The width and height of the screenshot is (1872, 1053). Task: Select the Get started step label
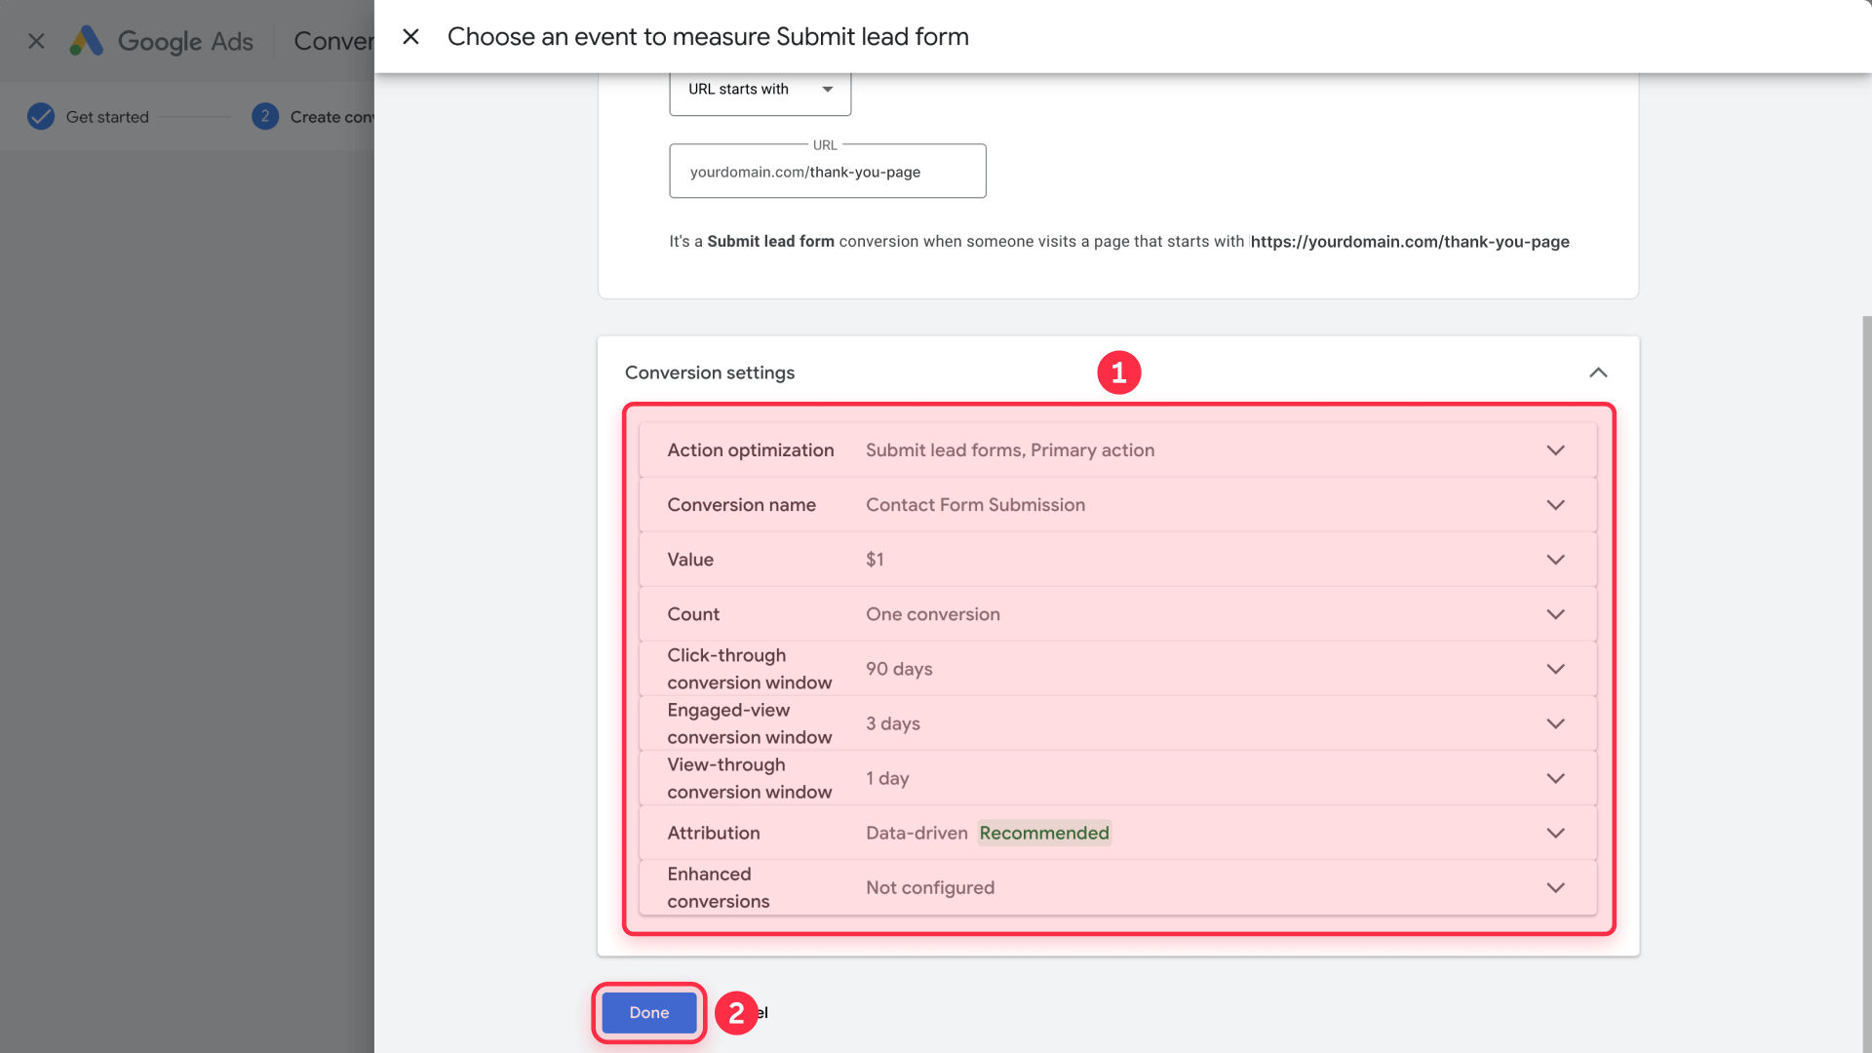pyautogui.click(x=107, y=116)
